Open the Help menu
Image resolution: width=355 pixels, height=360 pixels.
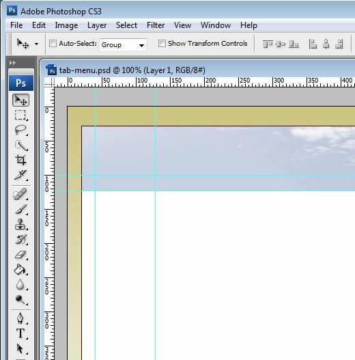click(248, 25)
